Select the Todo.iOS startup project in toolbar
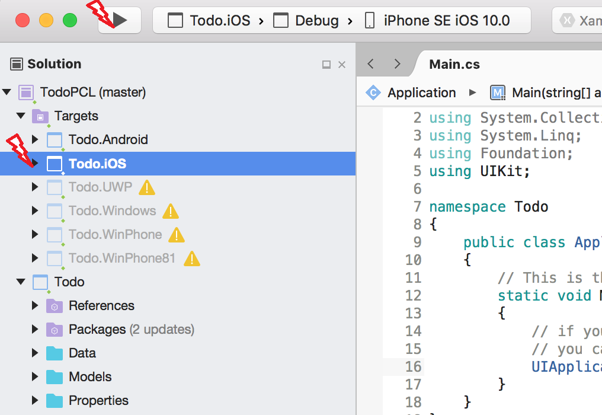Screen dimensions: 602x415 [x=209, y=20]
